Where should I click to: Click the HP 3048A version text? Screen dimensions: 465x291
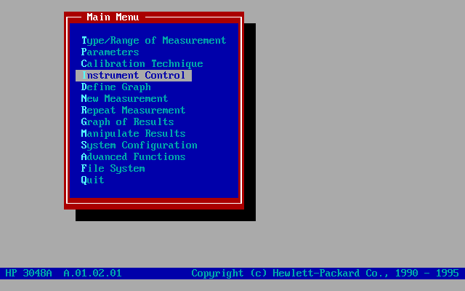point(63,274)
